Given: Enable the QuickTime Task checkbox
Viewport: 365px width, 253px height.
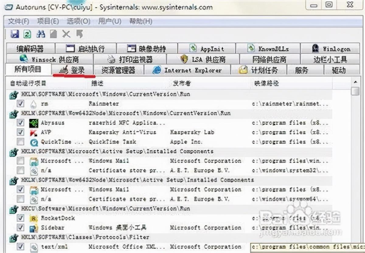Looking at the screenshot, I should click(x=20, y=142).
